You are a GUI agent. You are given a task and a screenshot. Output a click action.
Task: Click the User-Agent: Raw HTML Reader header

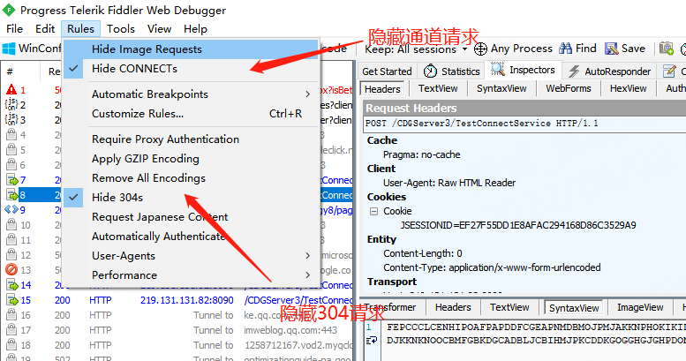(x=449, y=183)
